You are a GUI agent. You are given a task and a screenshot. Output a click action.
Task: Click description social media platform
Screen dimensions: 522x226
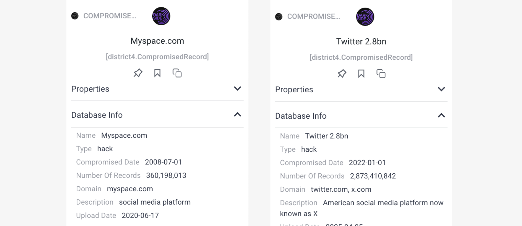pos(155,202)
